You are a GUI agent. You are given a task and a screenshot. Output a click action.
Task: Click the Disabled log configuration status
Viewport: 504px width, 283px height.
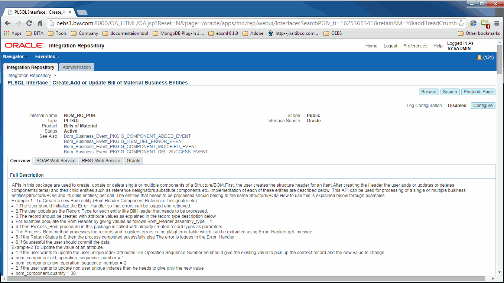(457, 106)
